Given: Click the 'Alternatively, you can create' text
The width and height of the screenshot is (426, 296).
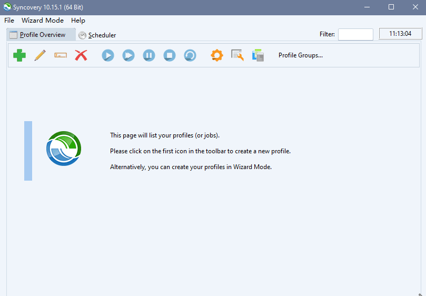Looking at the screenshot, I should click(191, 167).
